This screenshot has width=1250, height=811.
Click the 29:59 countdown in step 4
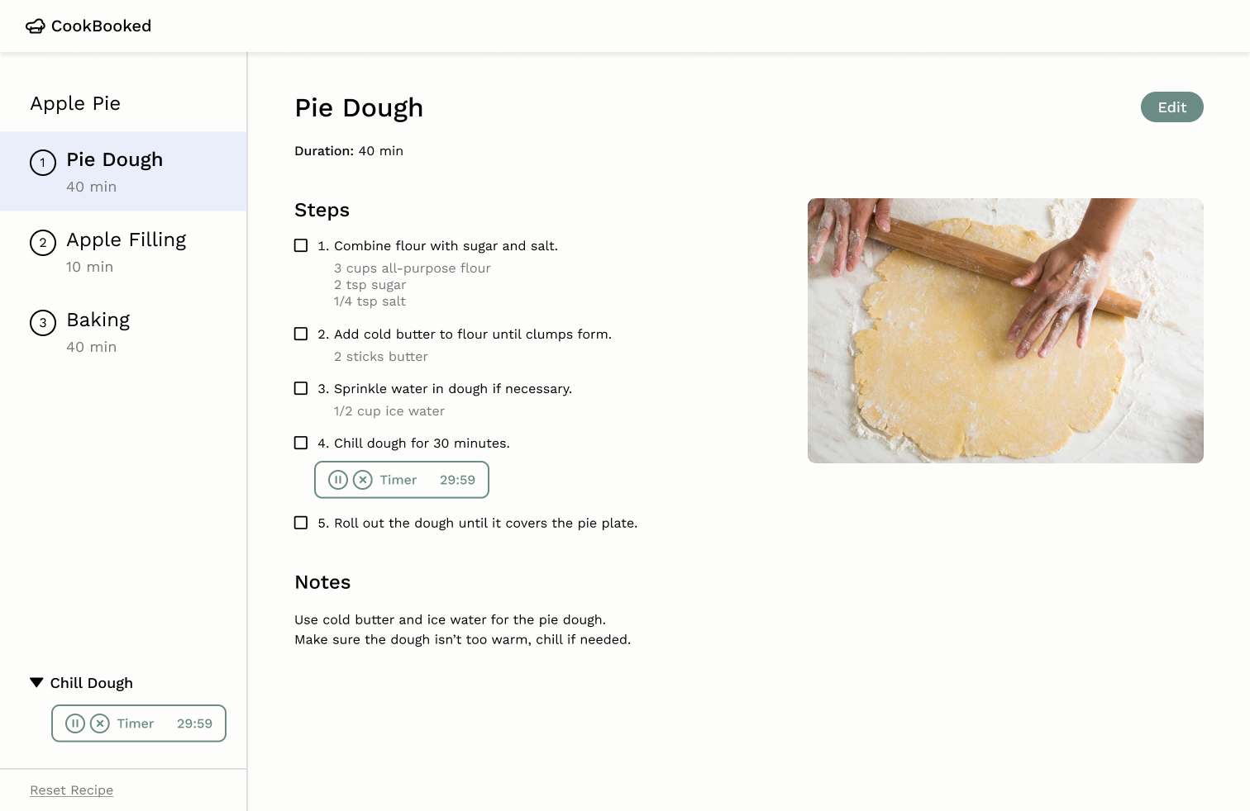(x=457, y=480)
